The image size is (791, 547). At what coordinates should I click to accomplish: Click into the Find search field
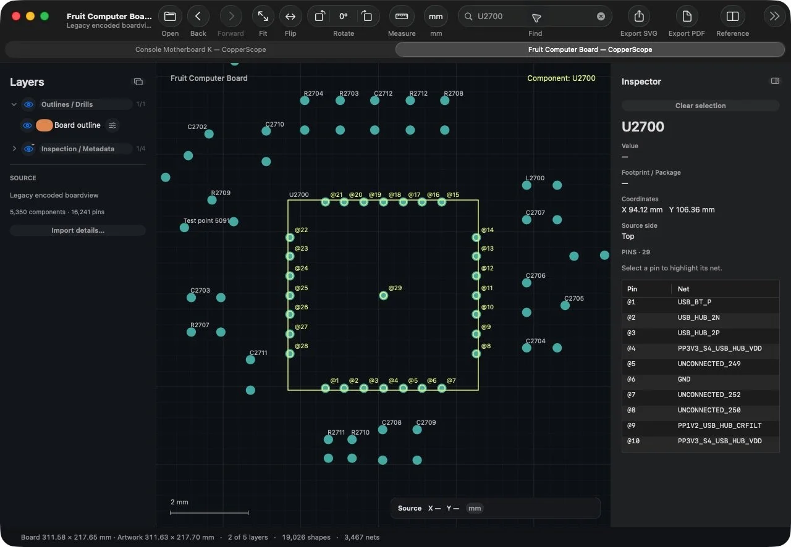click(535, 17)
